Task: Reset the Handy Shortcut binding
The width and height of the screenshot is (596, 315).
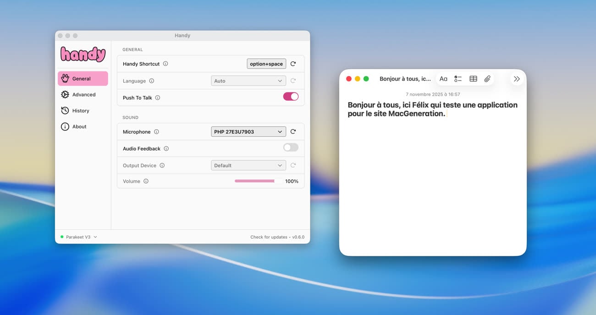Action: click(293, 64)
